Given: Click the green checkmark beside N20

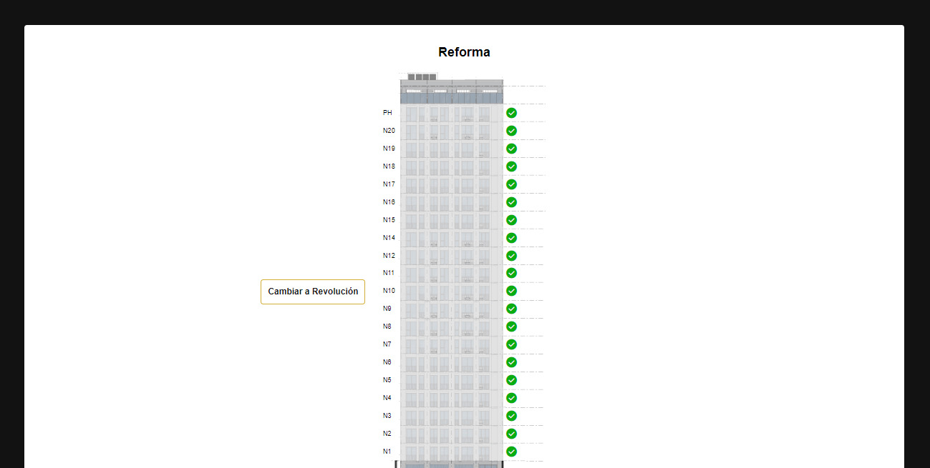Looking at the screenshot, I should coord(511,131).
